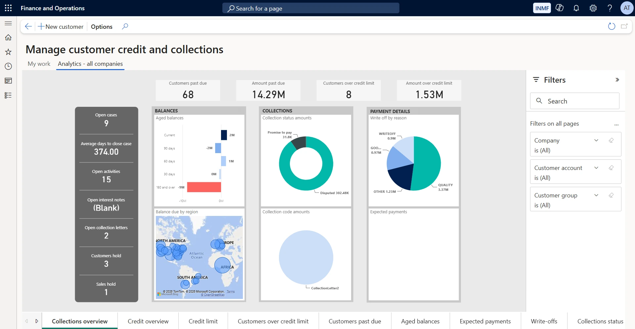Open page in new window icon

pyautogui.click(x=624, y=26)
